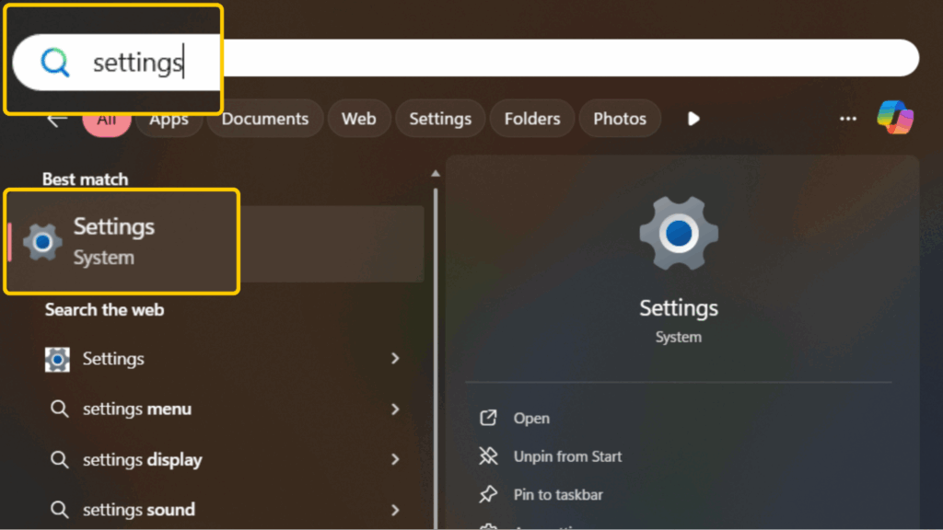Expand the settings display suggestion arrow

(x=395, y=459)
